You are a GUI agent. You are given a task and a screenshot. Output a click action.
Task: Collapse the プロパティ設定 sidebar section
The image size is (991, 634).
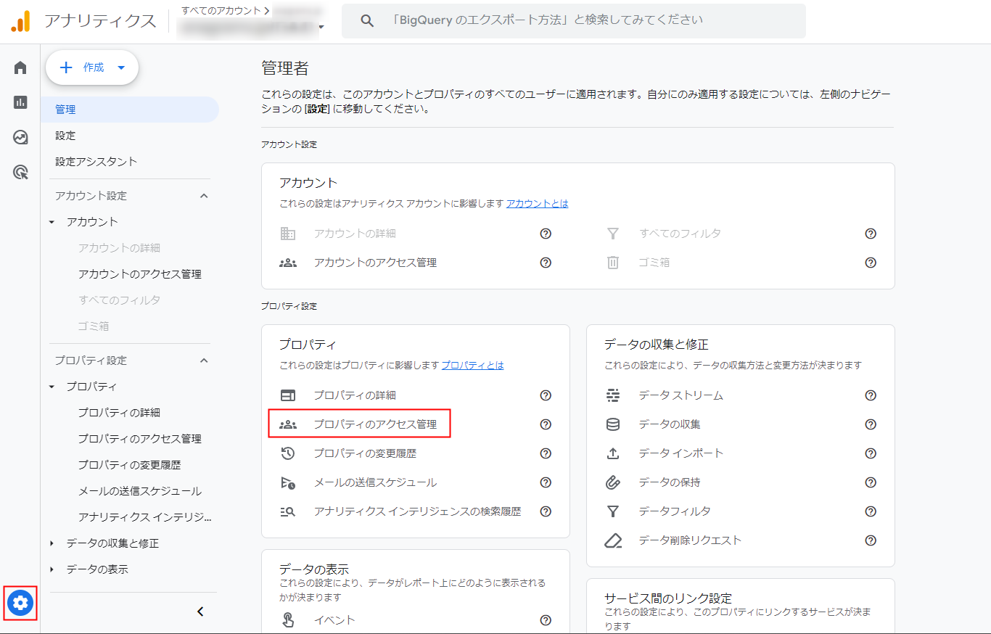click(x=204, y=361)
